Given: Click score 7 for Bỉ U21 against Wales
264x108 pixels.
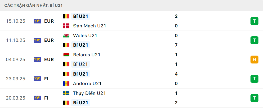Looking at the screenshot, I should click(176, 45).
